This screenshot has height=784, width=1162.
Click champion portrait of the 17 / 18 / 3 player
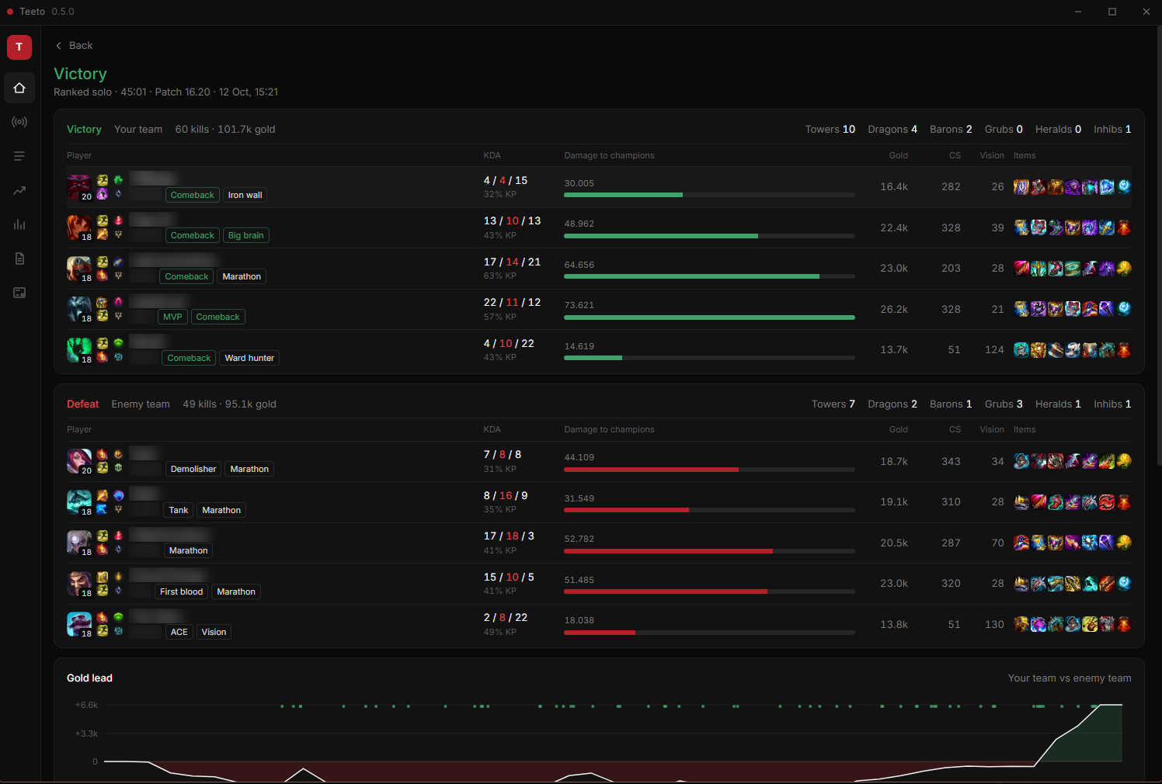click(x=79, y=543)
